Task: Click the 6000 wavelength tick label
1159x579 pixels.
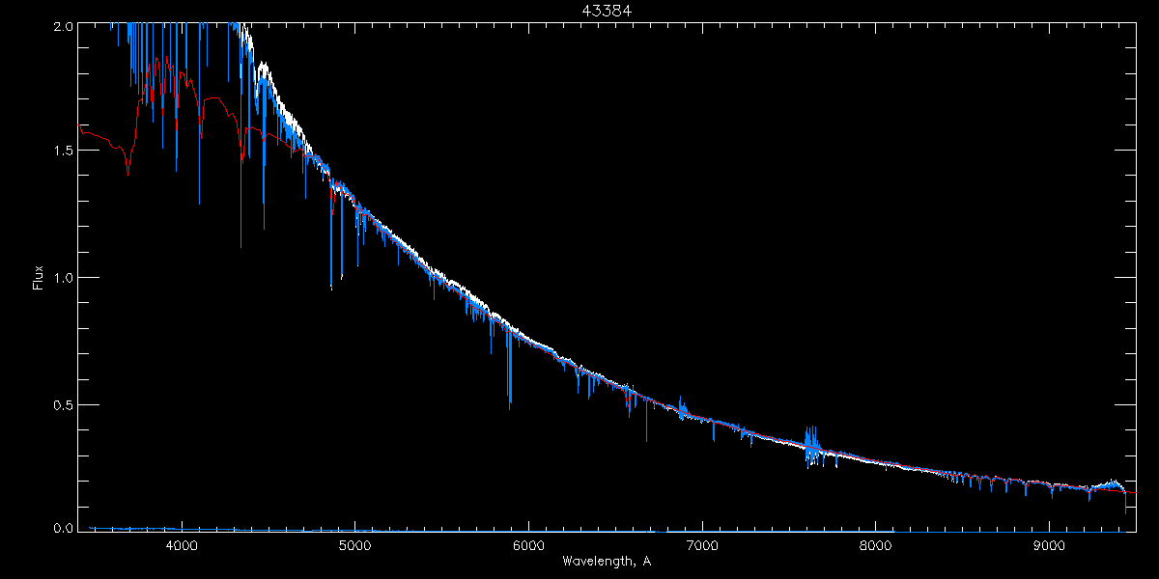Action: [x=528, y=546]
